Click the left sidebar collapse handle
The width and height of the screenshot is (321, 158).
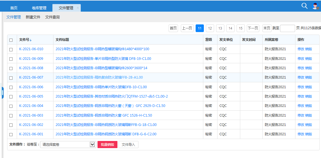point(2,93)
